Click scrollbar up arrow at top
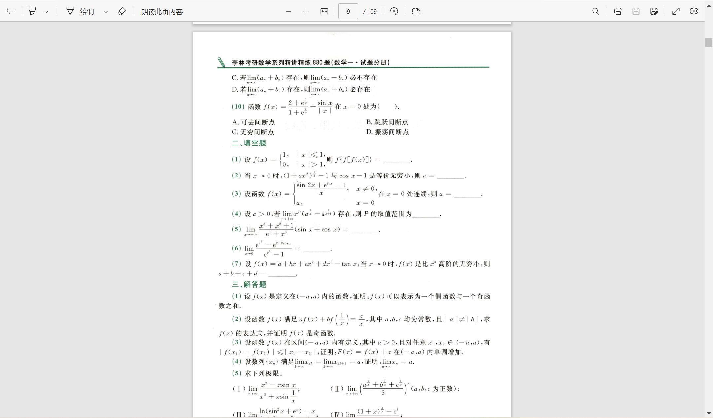Screen dimensions: 713x418 click(x=709, y=6)
